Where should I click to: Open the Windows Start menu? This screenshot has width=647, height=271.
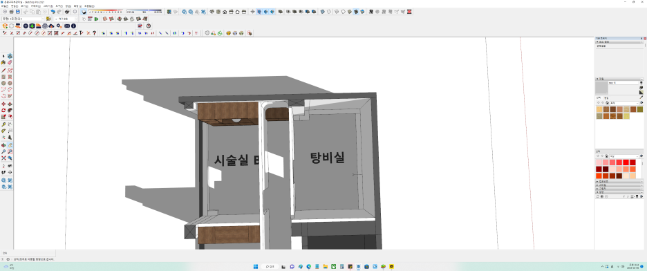(256, 266)
